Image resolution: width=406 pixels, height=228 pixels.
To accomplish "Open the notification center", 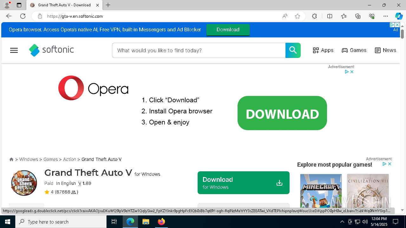I will [396, 222].
